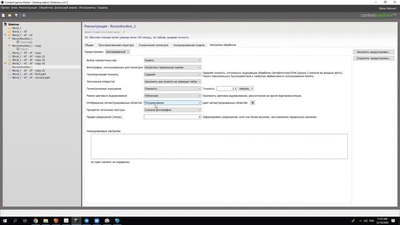Open the Обработка menu
This screenshot has width=400, height=225.
click(x=46, y=7)
